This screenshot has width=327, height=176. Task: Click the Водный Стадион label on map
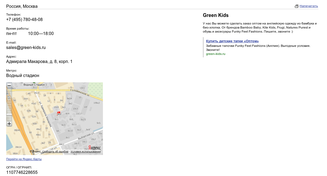tap(34, 85)
